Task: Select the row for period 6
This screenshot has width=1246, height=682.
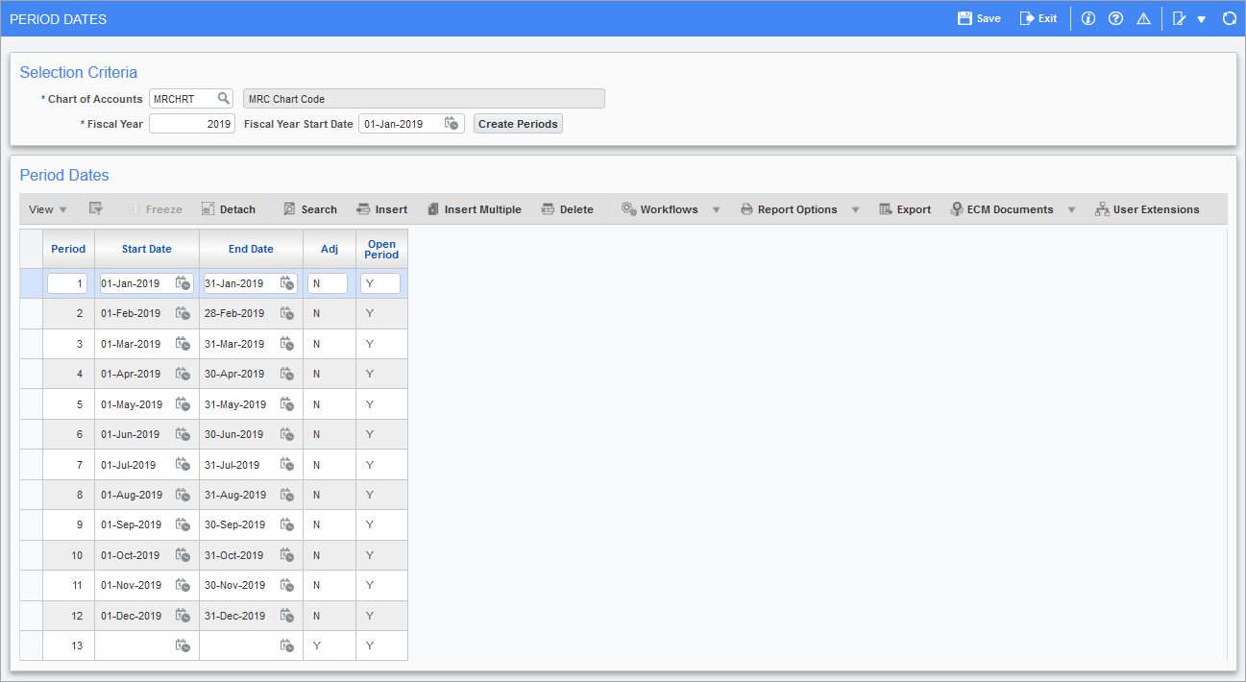Action: click(31, 434)
